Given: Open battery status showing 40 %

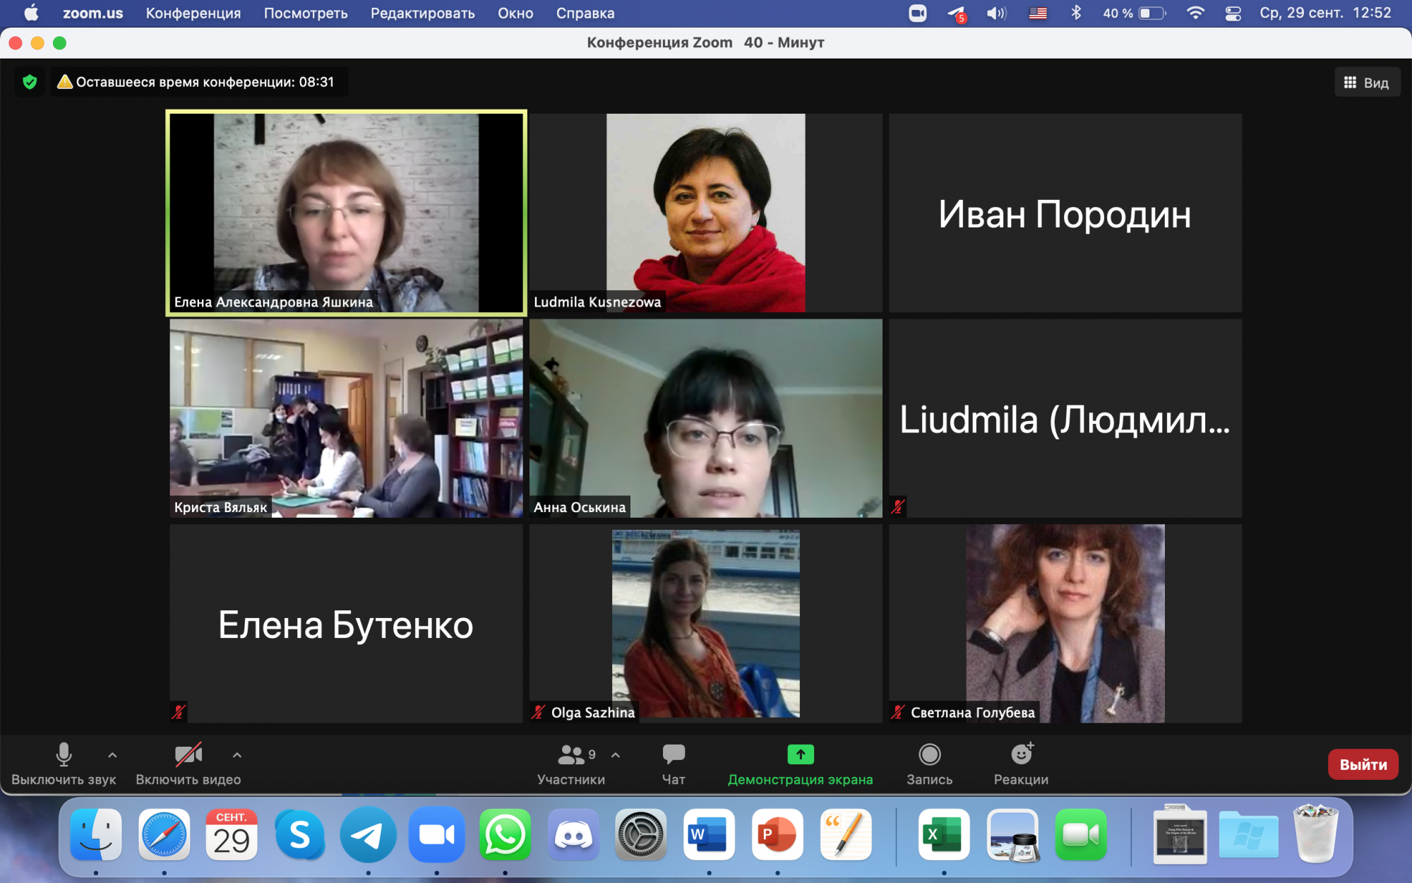Looking at the screenshot, I should [1134, 13].
